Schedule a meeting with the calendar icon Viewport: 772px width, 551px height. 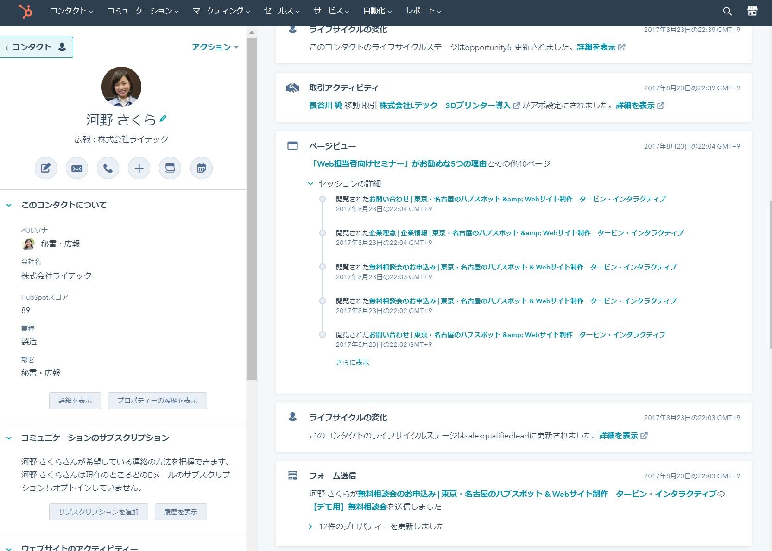(x=202, y=168)
